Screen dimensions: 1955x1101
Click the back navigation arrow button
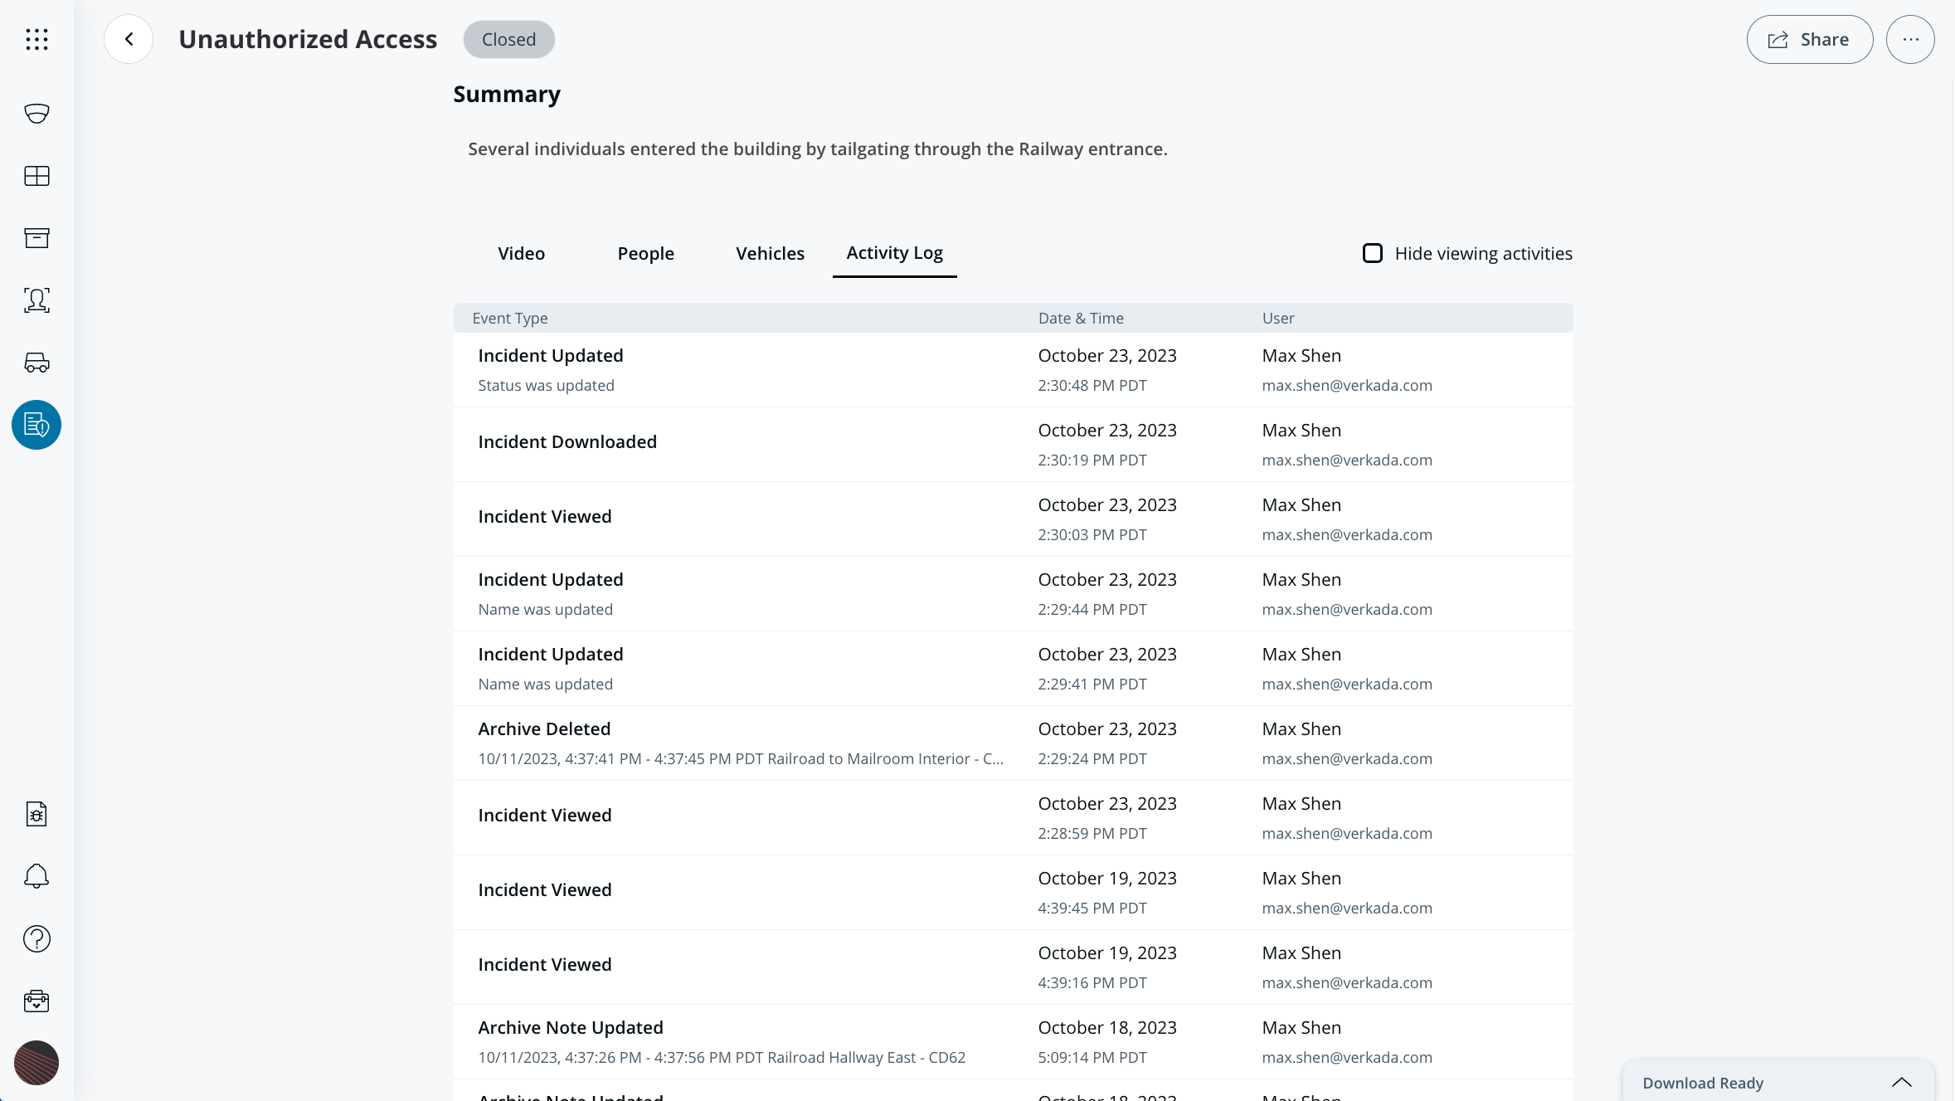pos(129,39)
